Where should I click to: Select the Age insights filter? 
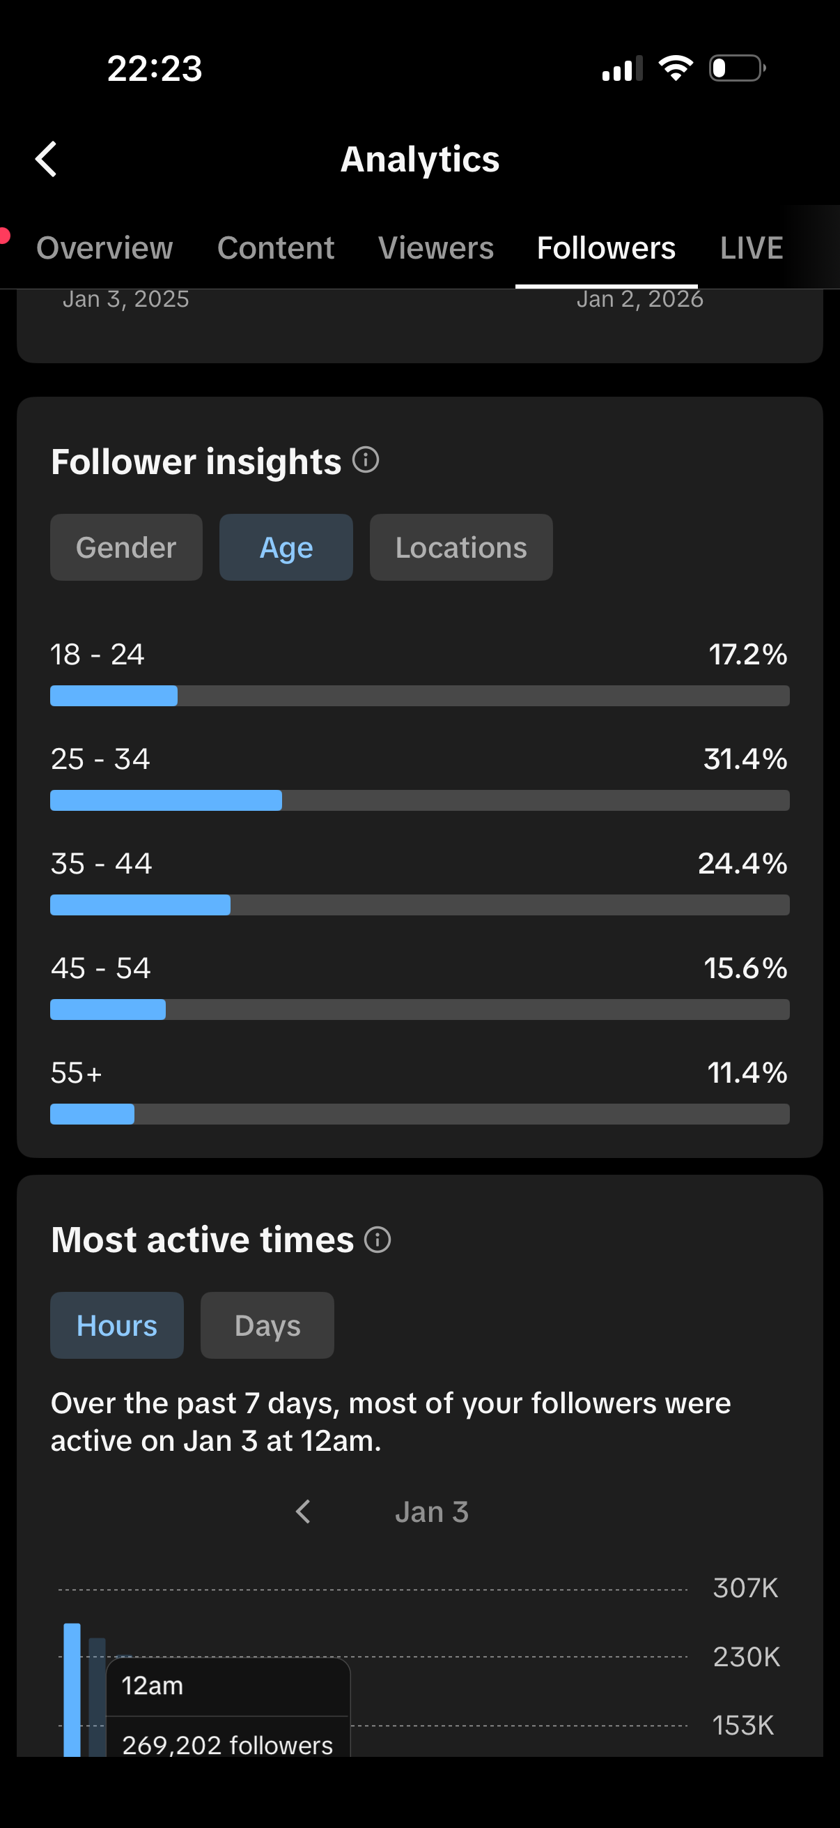click(x=286, y=547)
